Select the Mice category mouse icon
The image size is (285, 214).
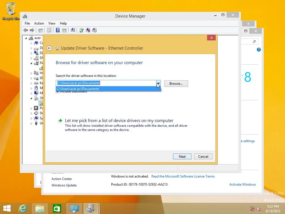(36, 88)
